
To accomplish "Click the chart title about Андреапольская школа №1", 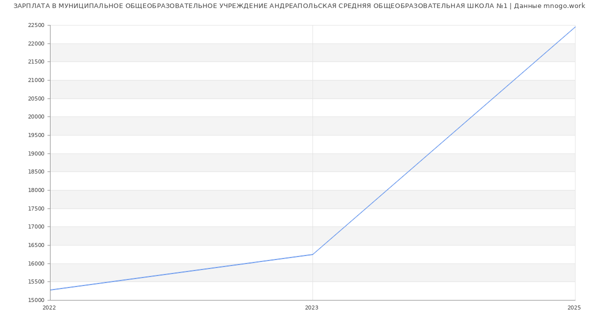I will tap(299, 6).
